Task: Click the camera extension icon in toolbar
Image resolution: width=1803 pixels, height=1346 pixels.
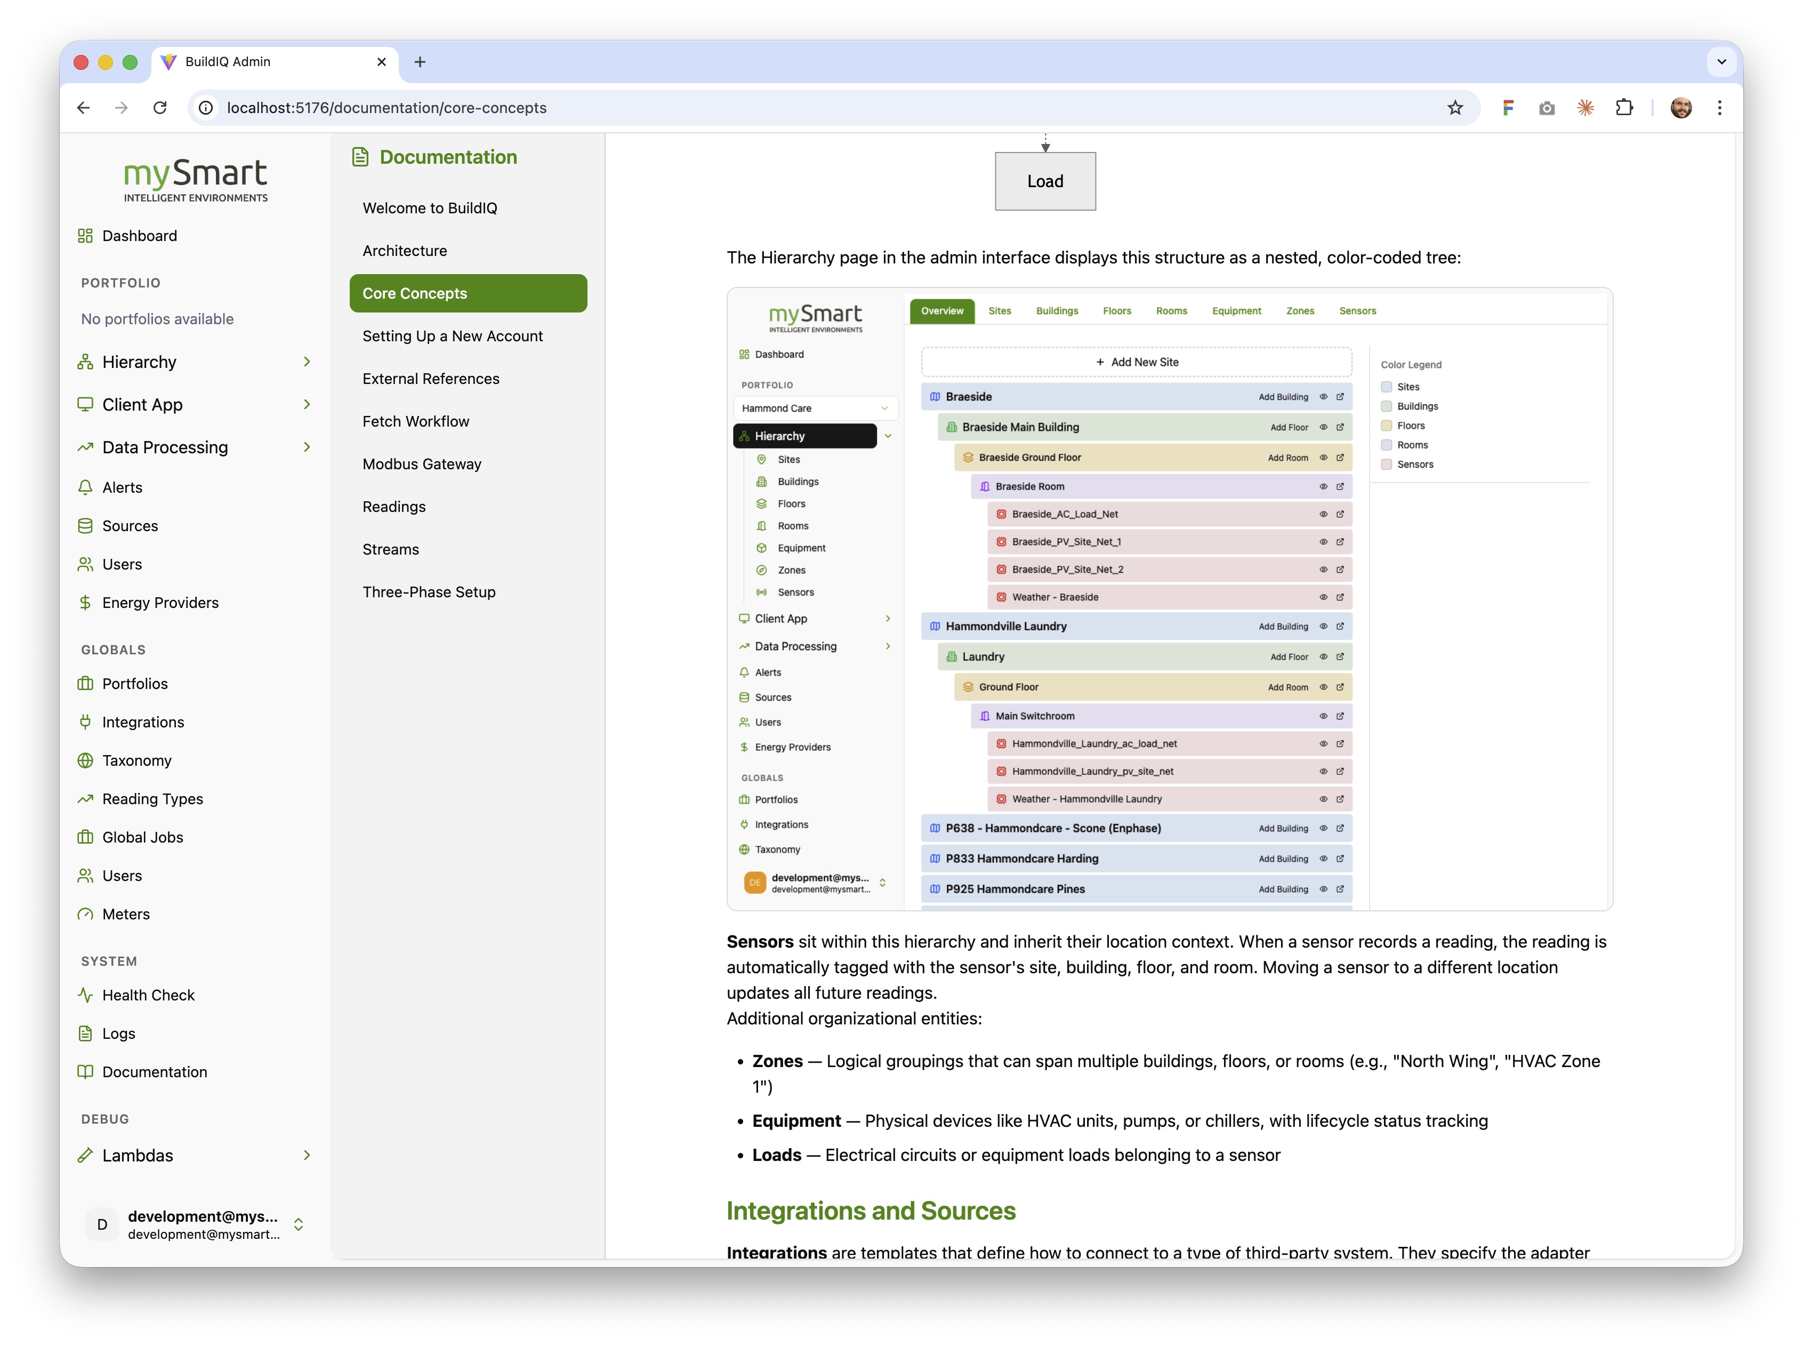Action: 1546,108
